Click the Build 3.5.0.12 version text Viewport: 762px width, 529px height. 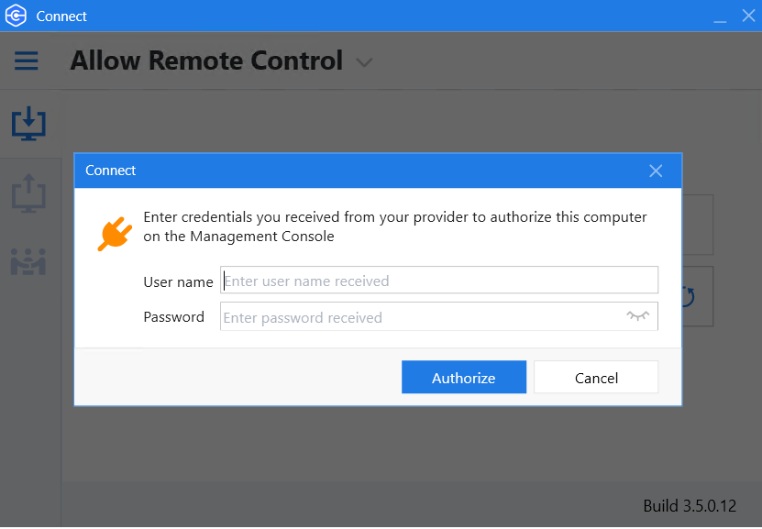click(x=690, y=506)
